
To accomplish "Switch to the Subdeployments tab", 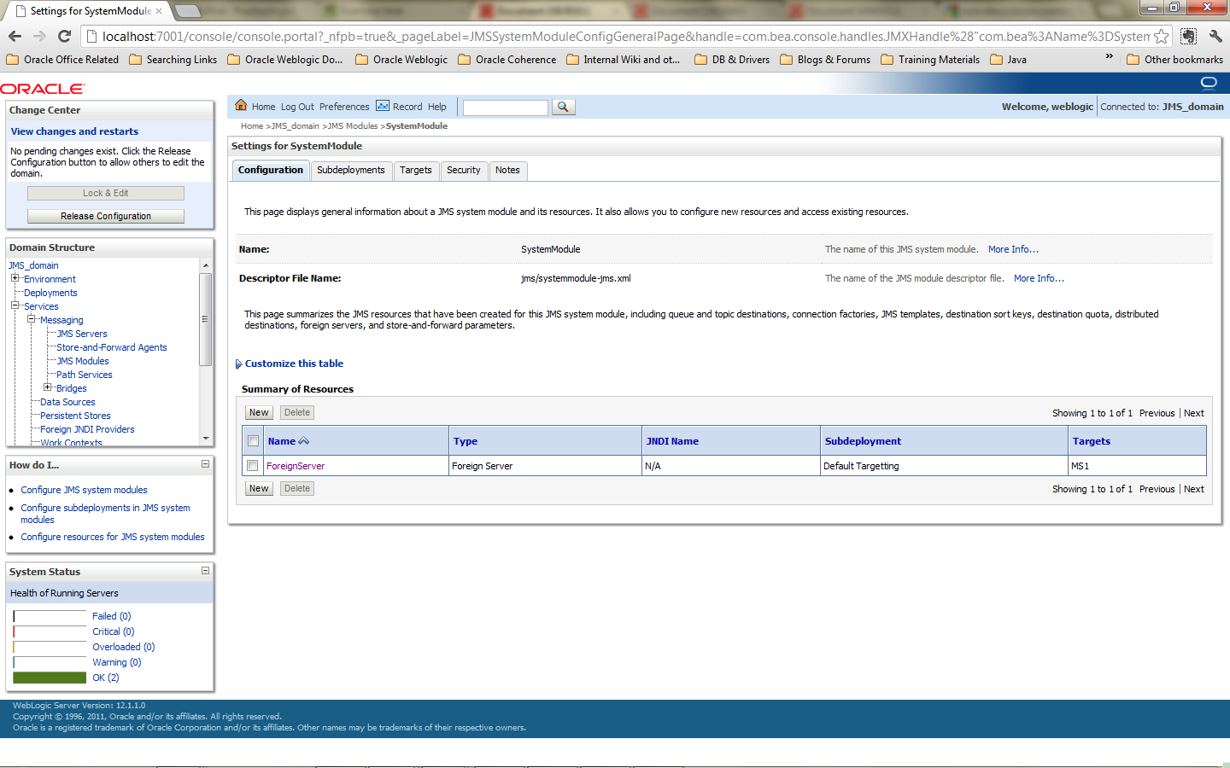I will click(351, 171).
